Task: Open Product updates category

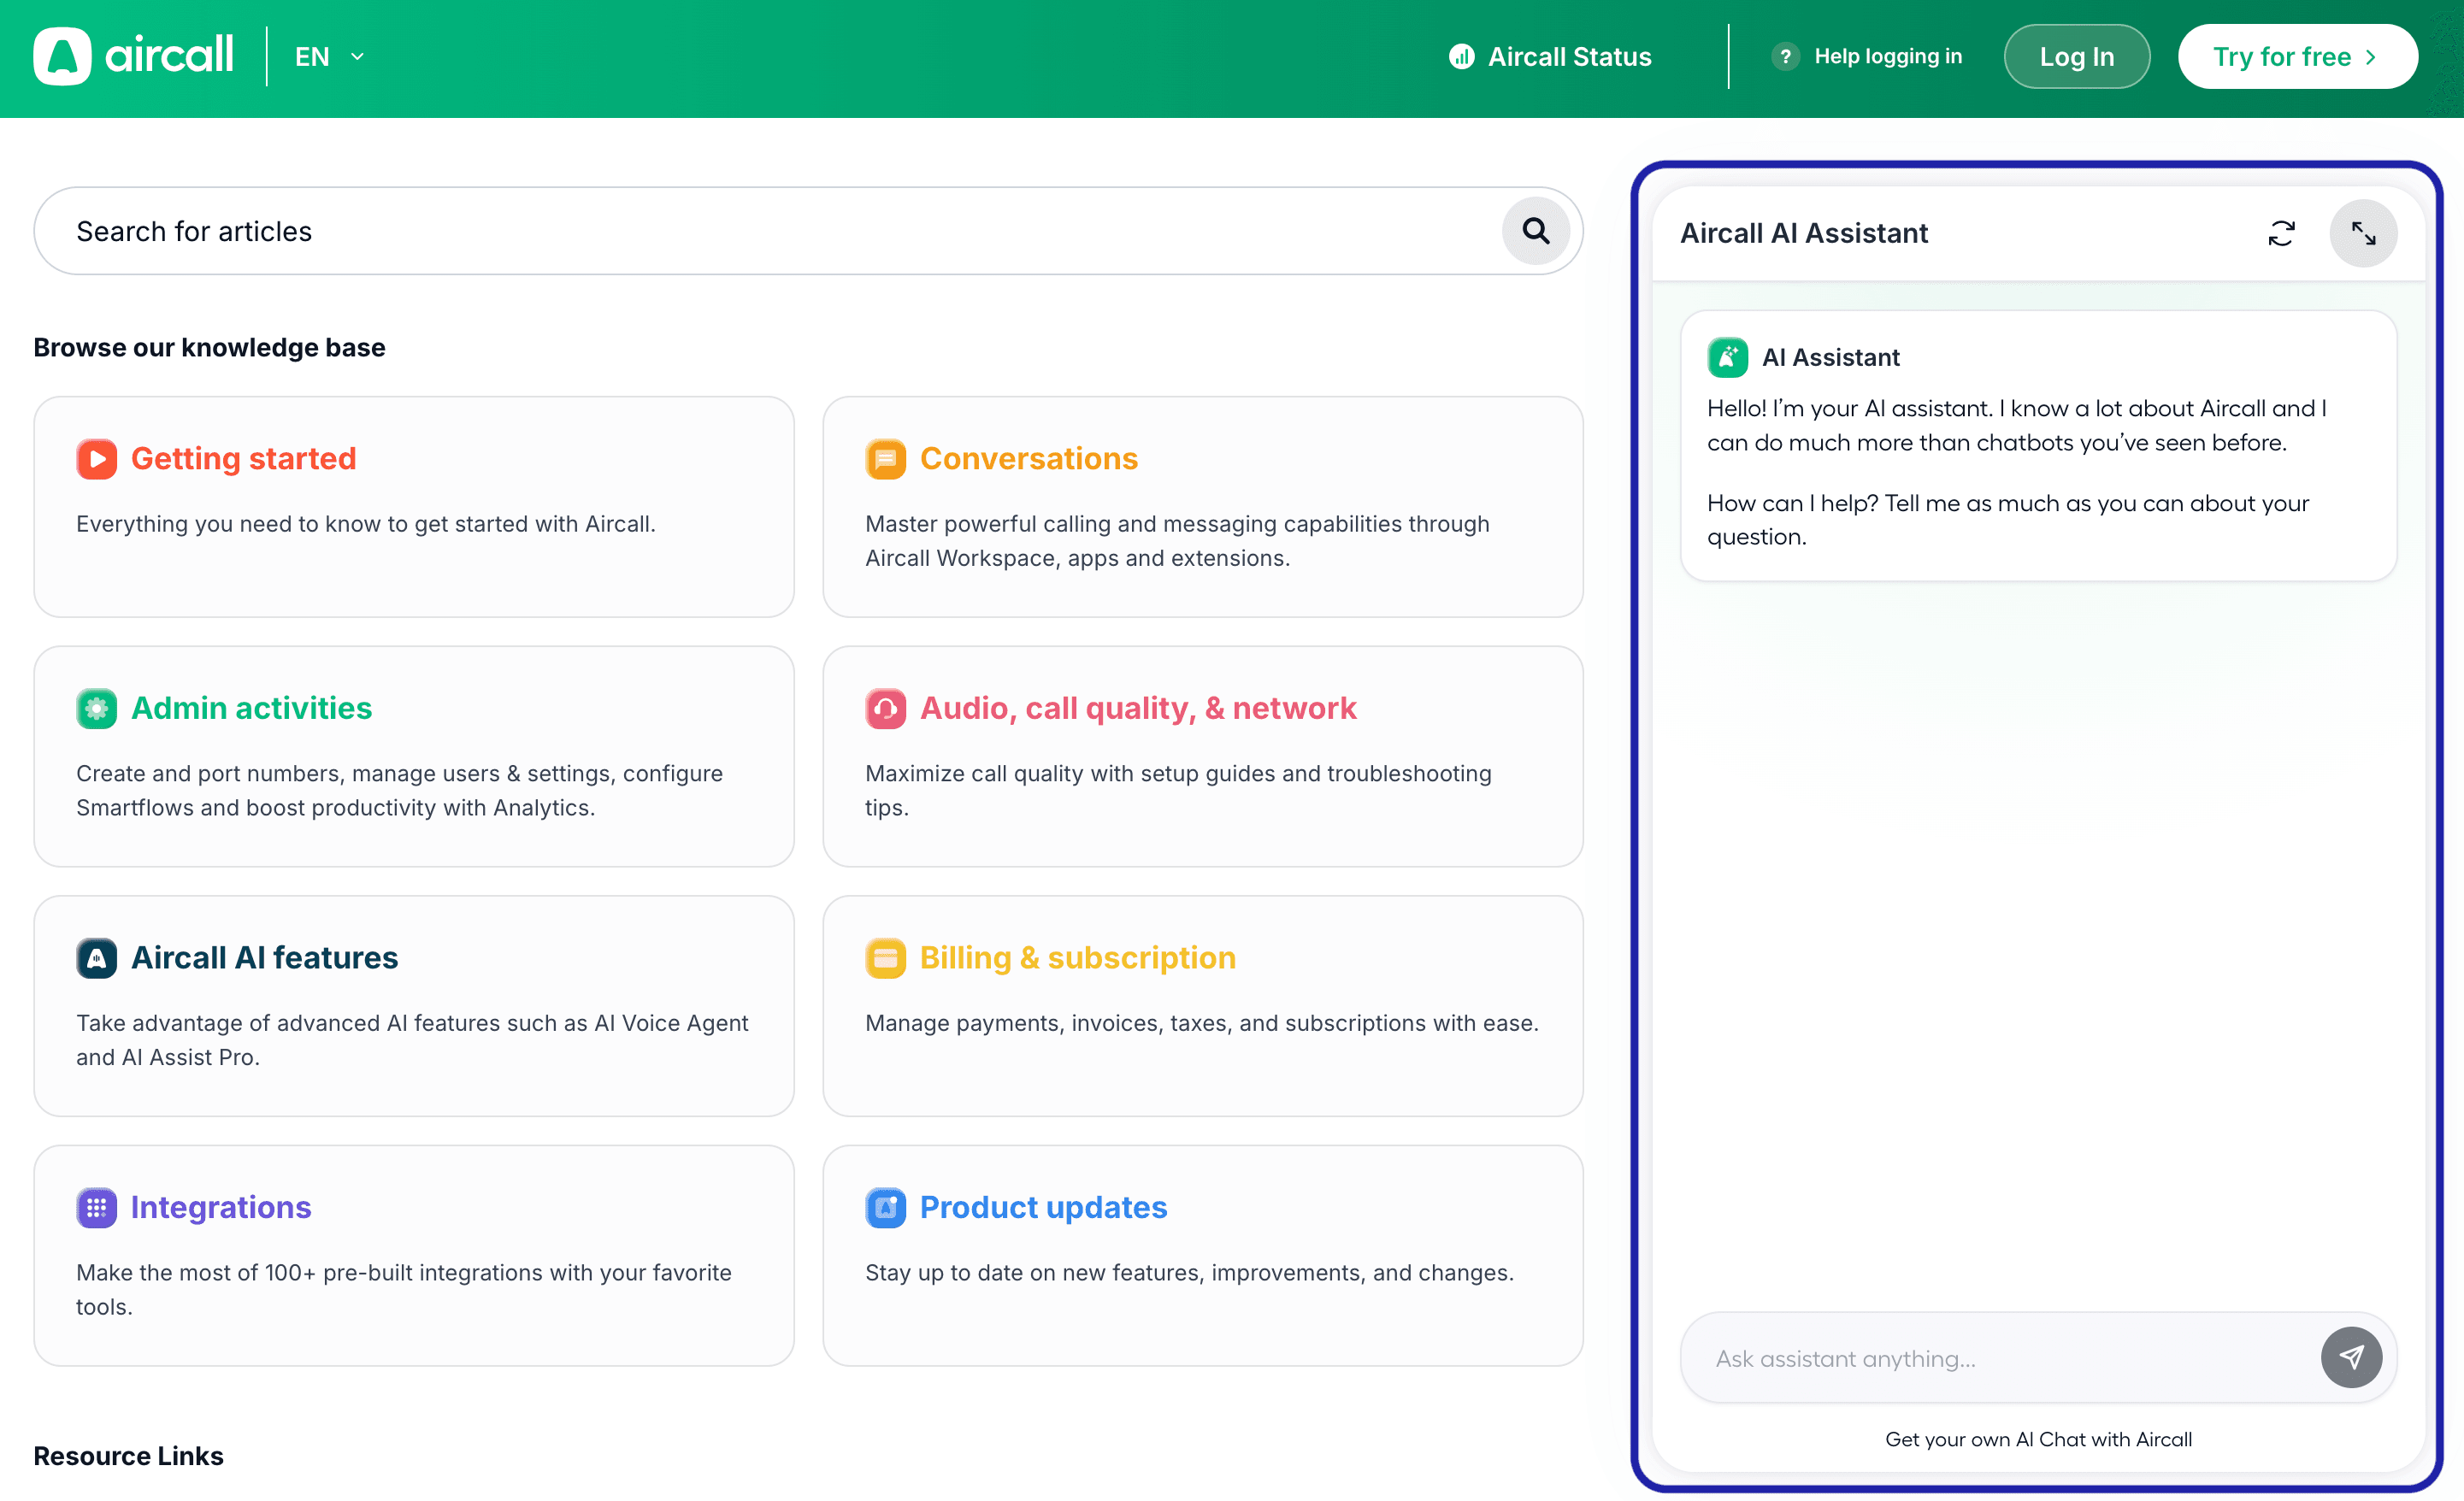Action: coord(1042,1207)
